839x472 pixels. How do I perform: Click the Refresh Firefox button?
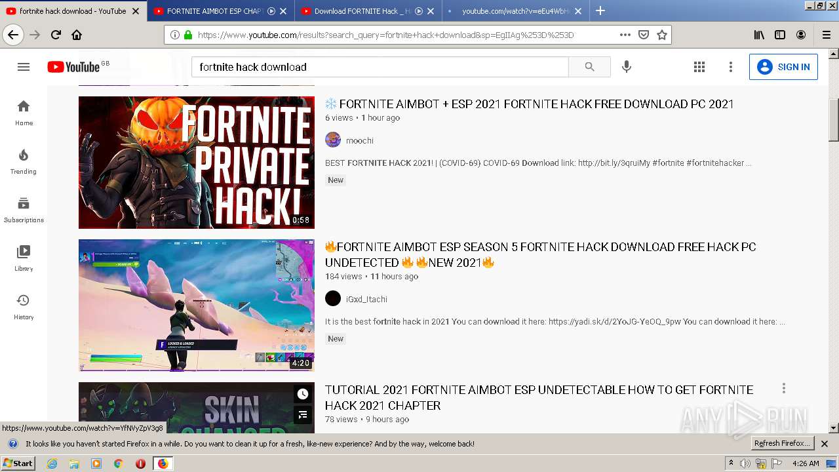point(783,443)
